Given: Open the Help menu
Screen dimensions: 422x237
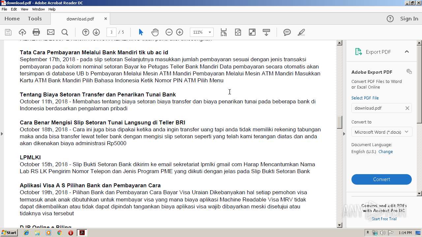Looking at the screenshot, I should (52, 9).
